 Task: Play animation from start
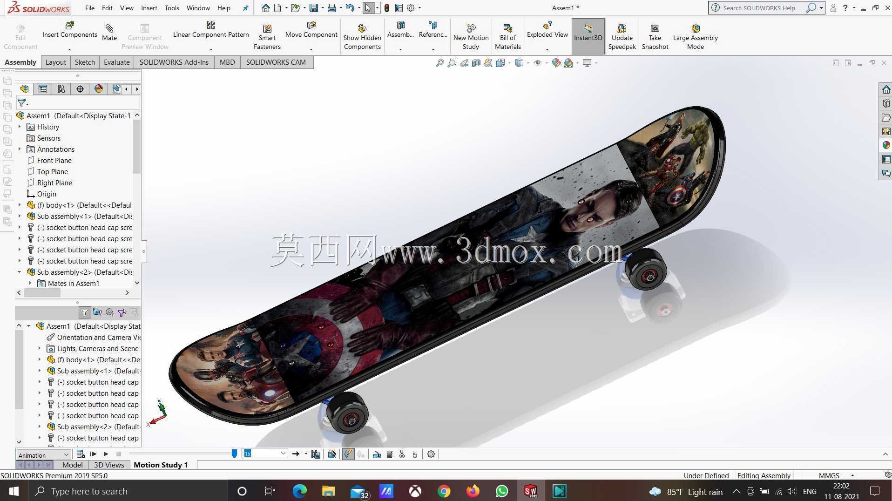click(x=93, y=454)
